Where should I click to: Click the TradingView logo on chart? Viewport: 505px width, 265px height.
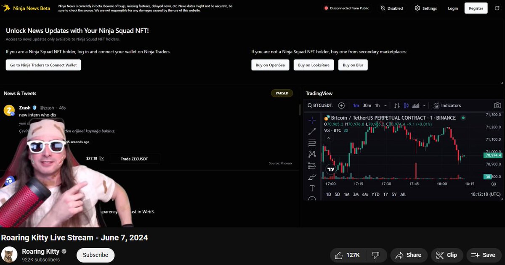(331, 170)
